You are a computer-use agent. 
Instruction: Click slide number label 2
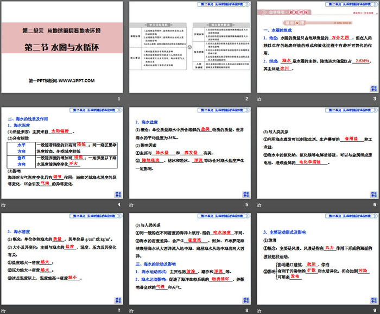(246, 99)
